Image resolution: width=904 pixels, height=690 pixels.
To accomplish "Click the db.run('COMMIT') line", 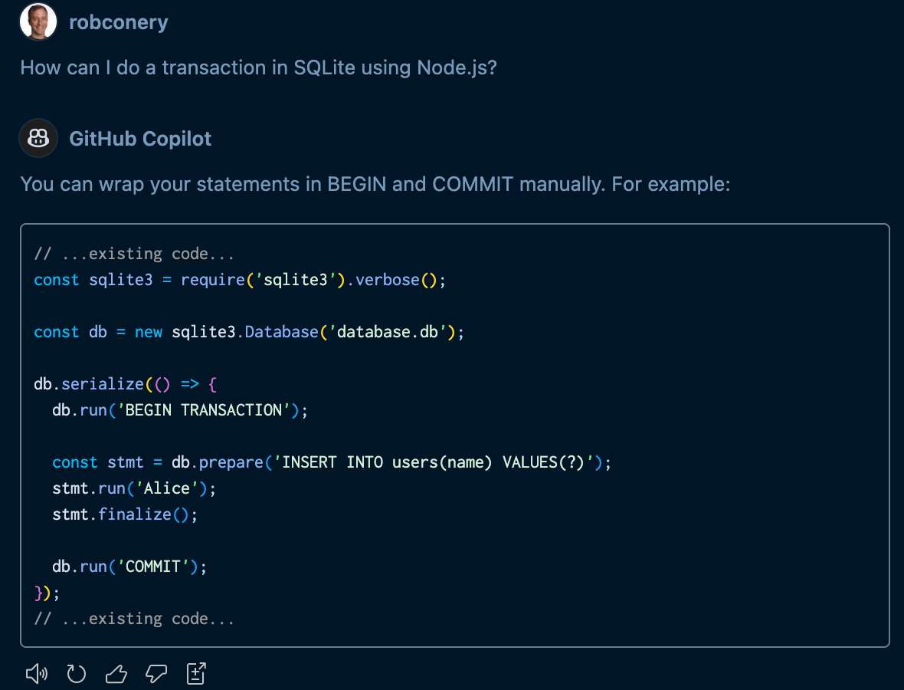I will point(129,567).
